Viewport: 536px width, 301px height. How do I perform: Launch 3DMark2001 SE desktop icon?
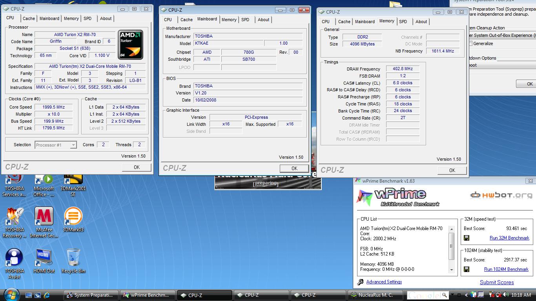click(73, 185)
